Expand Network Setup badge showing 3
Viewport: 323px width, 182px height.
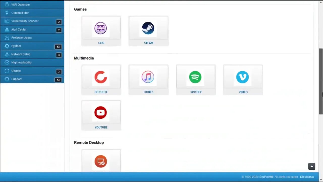tap(59, 55)
